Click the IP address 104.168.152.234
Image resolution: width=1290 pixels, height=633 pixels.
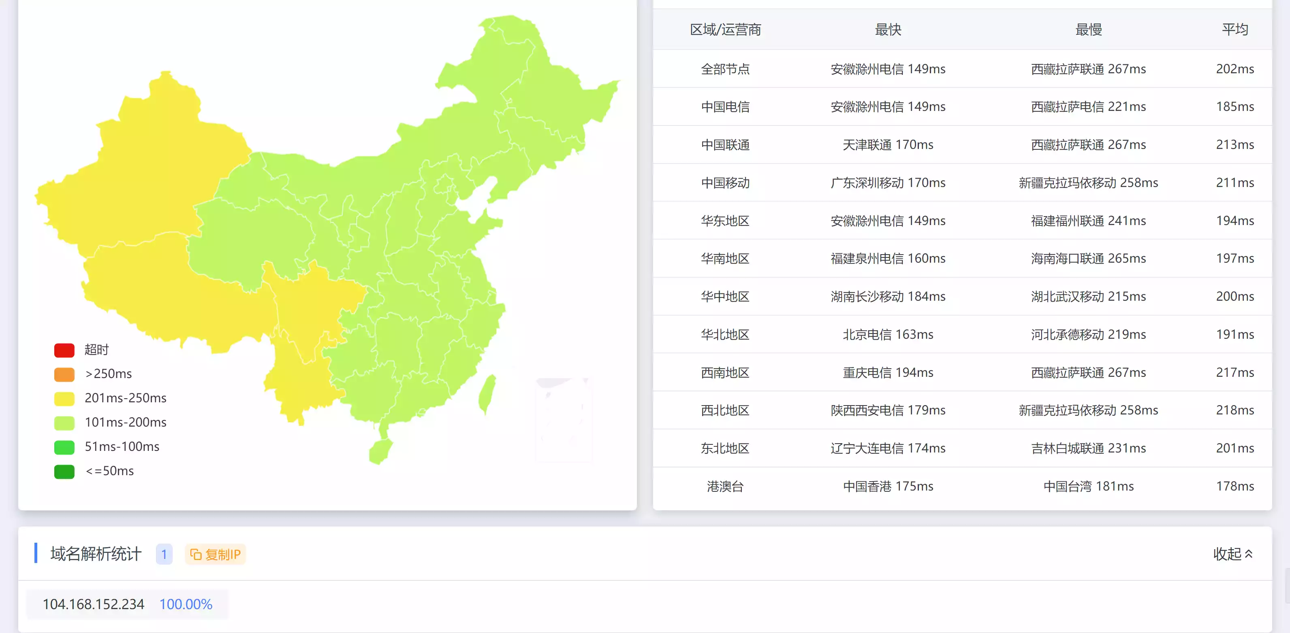pyautogui.click(x=93, y=604)
